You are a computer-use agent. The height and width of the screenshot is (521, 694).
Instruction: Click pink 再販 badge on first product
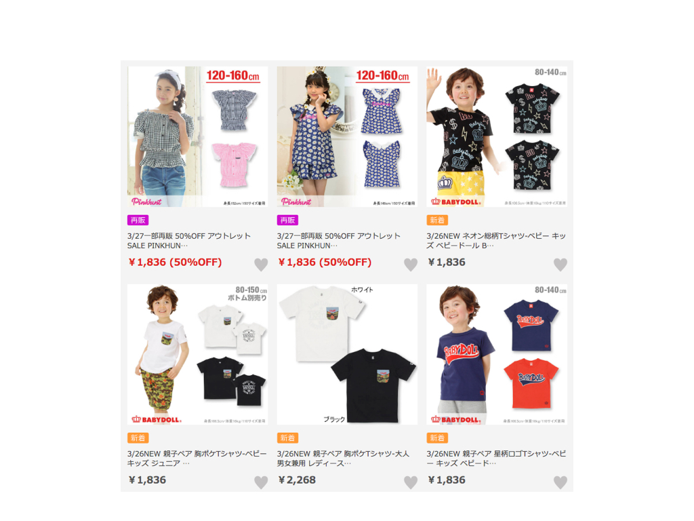pos(138,220)
